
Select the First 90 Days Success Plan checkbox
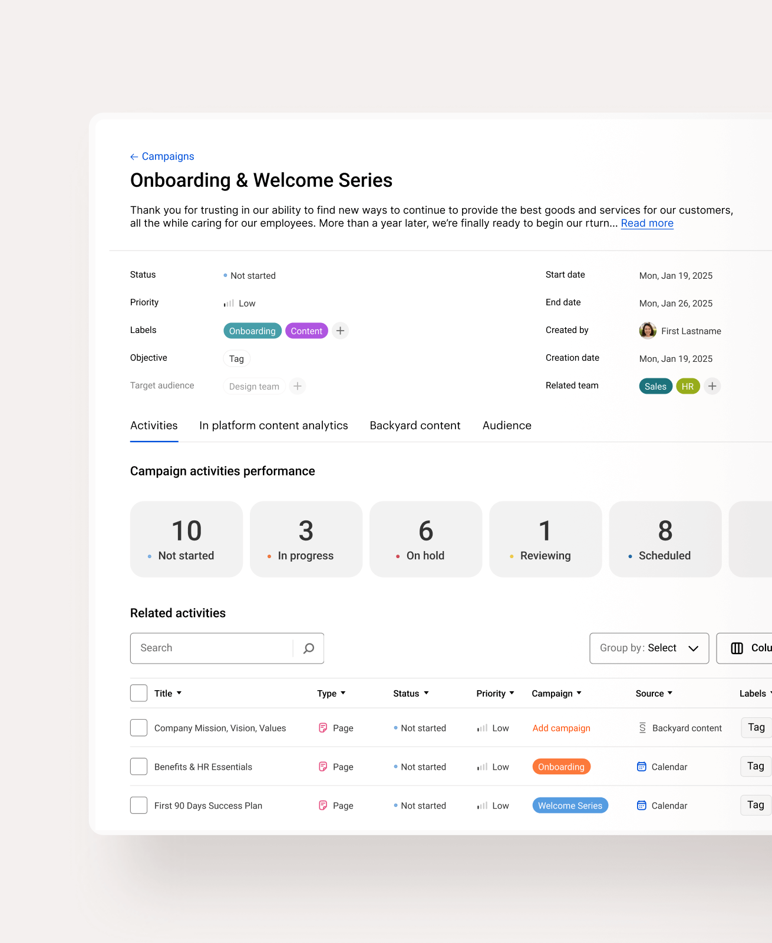click(x=138, y=805)
